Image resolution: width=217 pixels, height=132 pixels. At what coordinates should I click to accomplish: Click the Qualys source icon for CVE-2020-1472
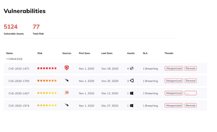67,68
